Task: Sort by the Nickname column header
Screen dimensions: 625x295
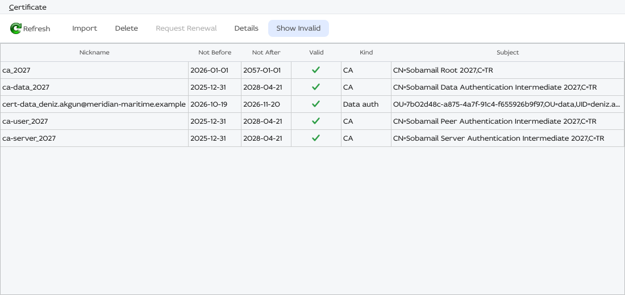Action: coord(94,53)
